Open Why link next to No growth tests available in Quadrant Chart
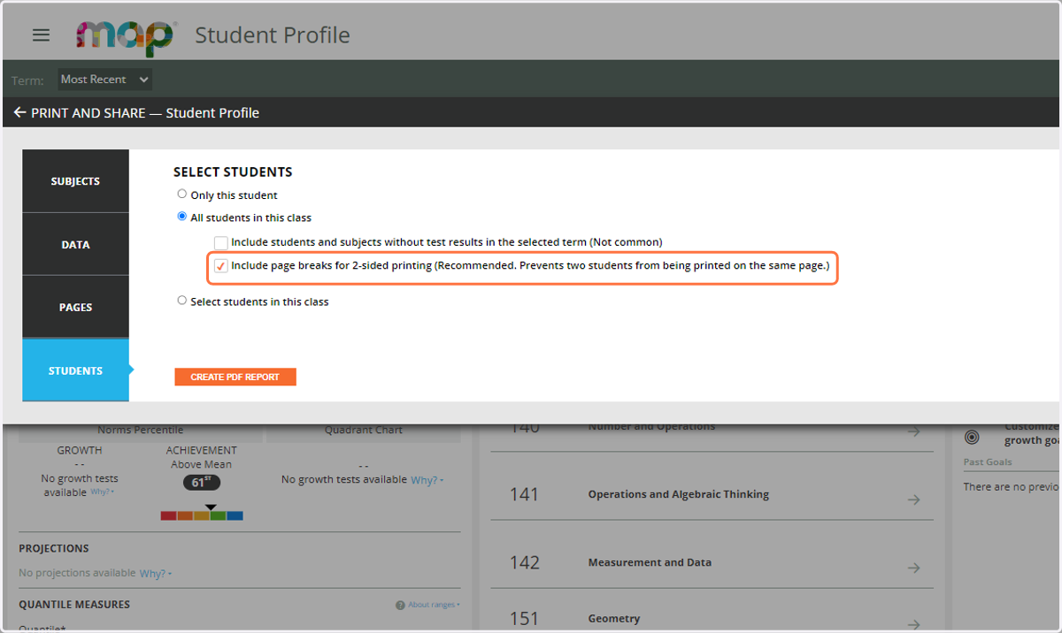Viewport: 1062px width, 633px height. pyautogui.click(x=427, y=480)
